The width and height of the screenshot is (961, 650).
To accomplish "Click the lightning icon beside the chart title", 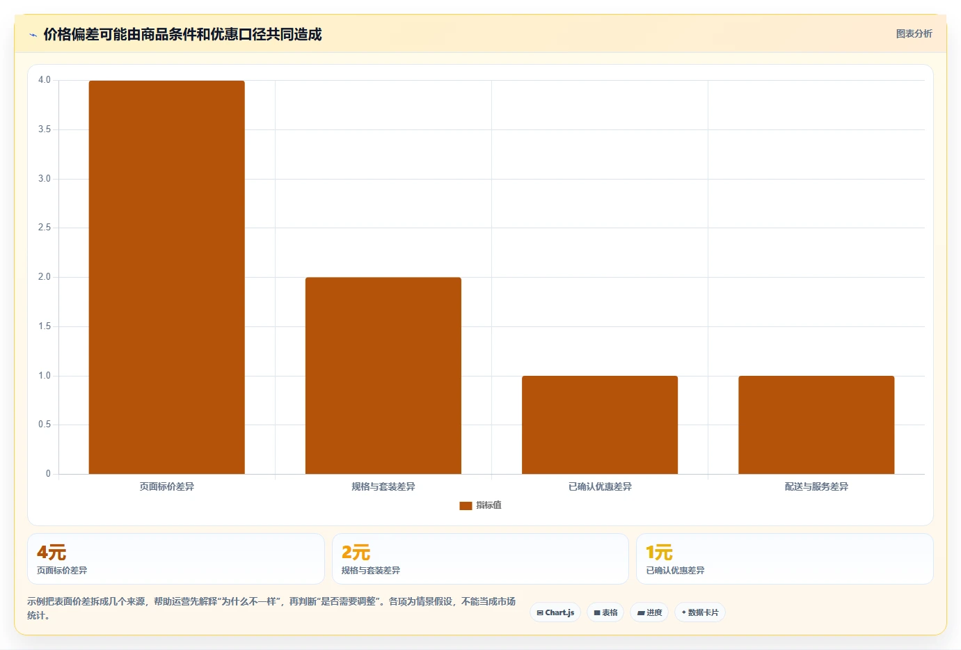I will pyautogui.click(x=33, y=35).
